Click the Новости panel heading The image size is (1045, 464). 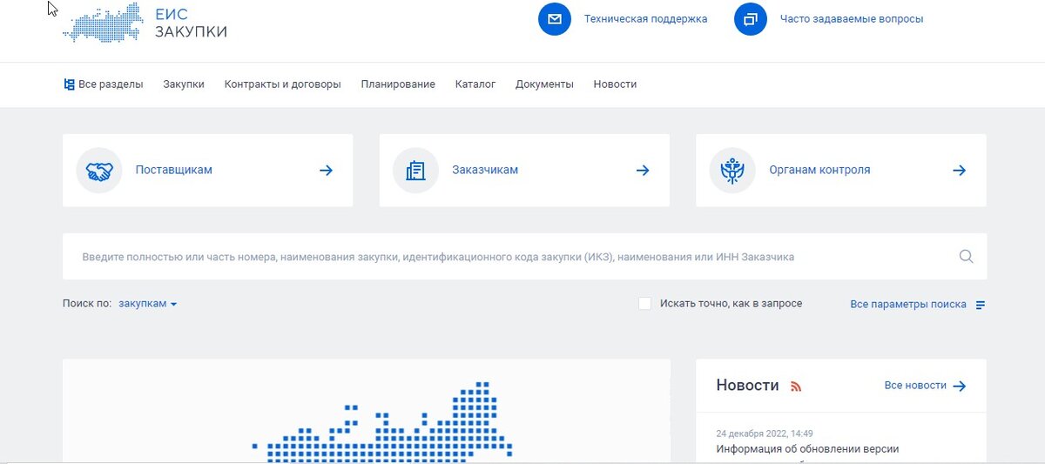[747, 386]
